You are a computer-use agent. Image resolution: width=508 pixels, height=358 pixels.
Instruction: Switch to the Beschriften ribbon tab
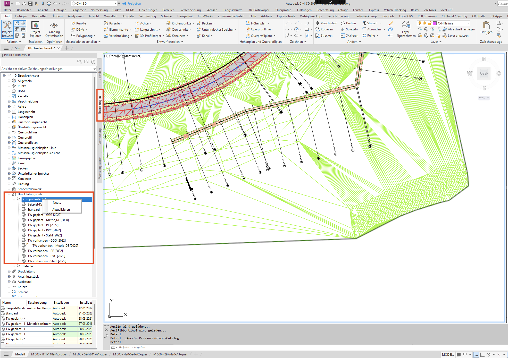click(40, 16)
